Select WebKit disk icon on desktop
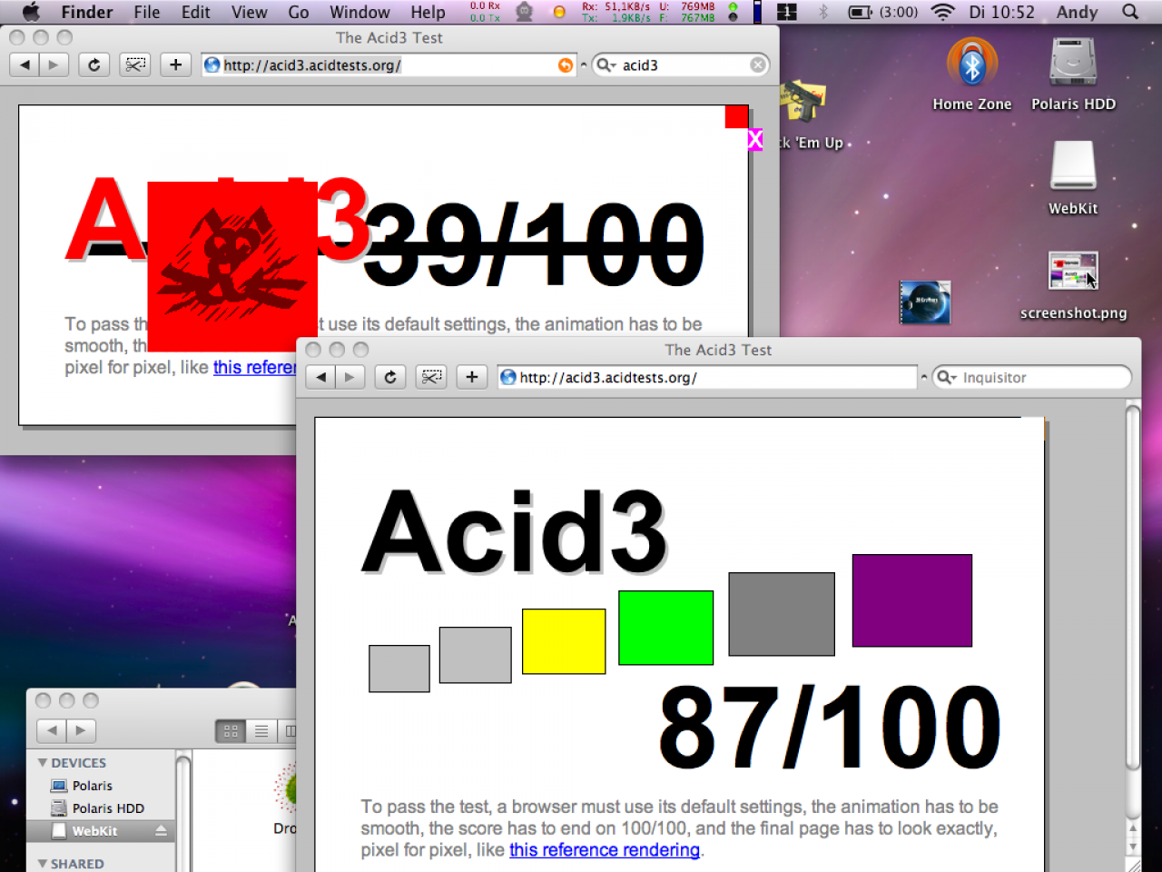The width and height of the screenshot is (1162, 872). (x=1073, y=178)
